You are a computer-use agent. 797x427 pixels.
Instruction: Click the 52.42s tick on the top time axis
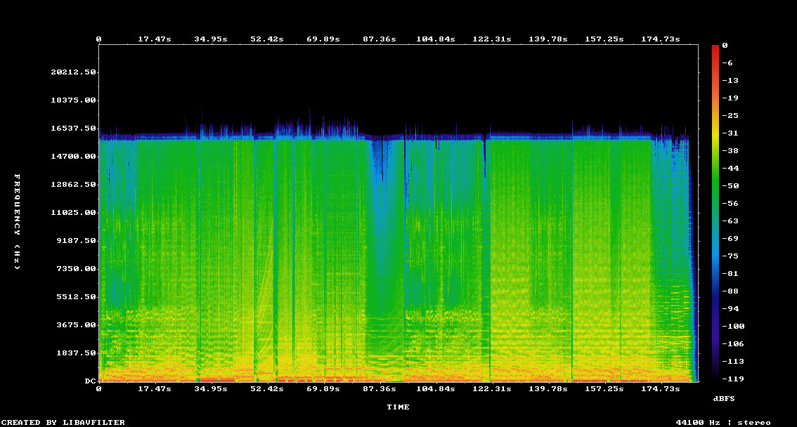[x=266, y=39]
